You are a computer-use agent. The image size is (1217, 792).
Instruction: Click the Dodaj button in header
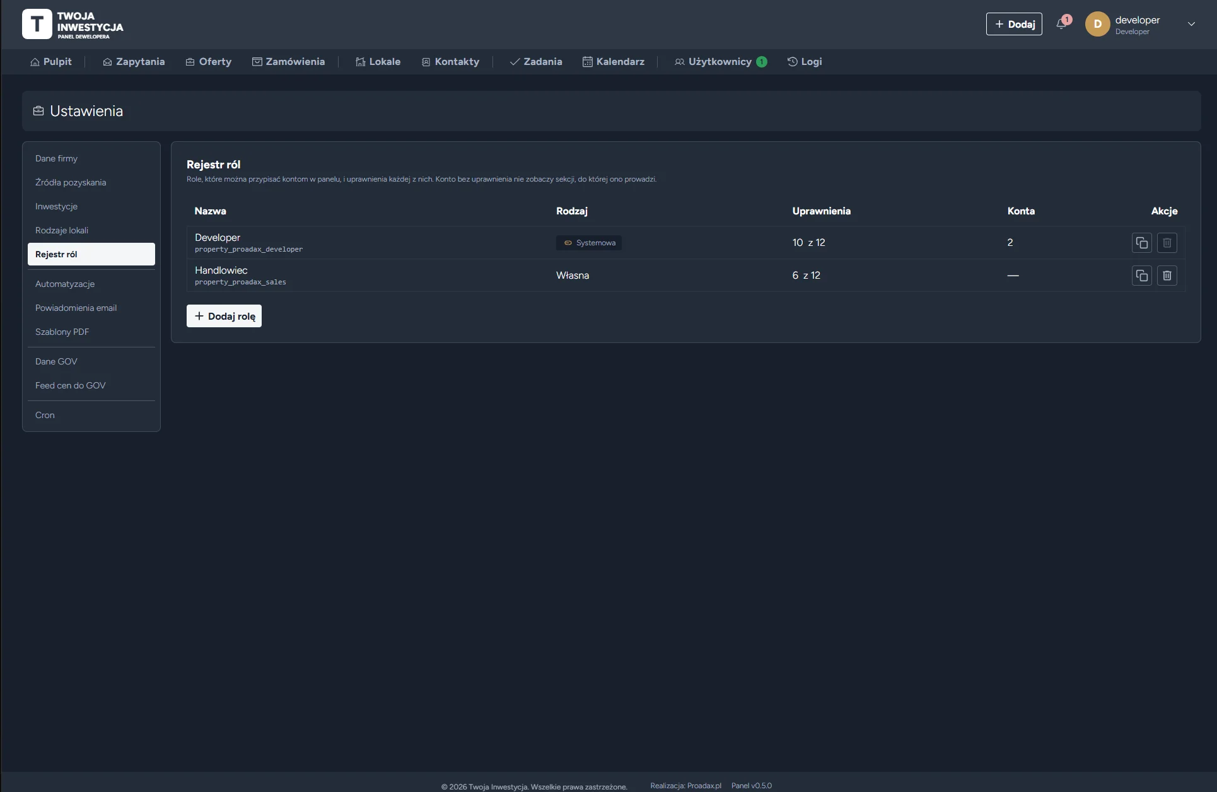point(1014,24)
